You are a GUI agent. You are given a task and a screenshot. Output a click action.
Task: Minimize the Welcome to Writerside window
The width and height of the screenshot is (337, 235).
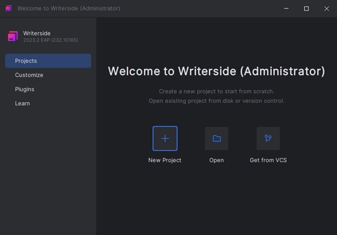click(x=286, y=8)
